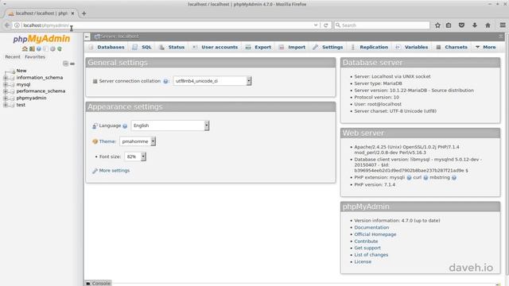The width and height of the screenshot is (509, 286).
Task: Expand the test database node
Action: tap(6, 105)
